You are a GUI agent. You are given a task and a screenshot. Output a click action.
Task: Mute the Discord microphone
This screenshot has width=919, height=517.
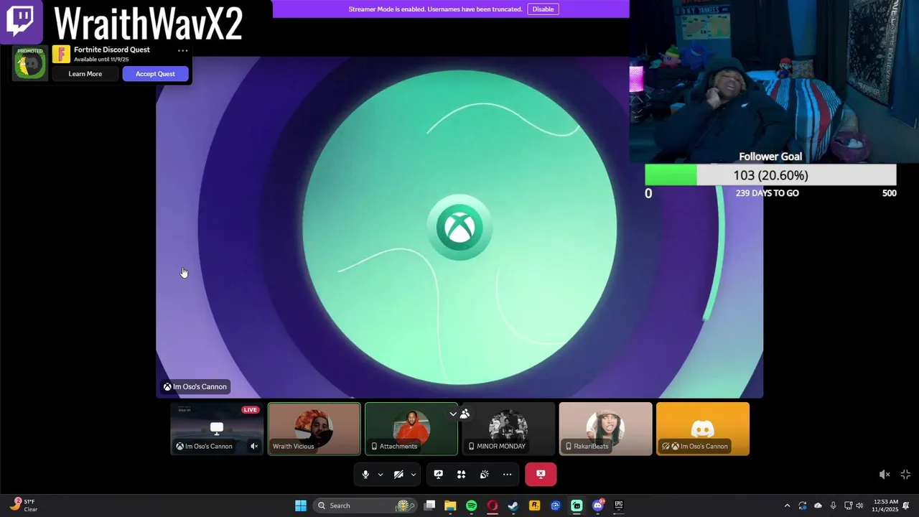365,475
